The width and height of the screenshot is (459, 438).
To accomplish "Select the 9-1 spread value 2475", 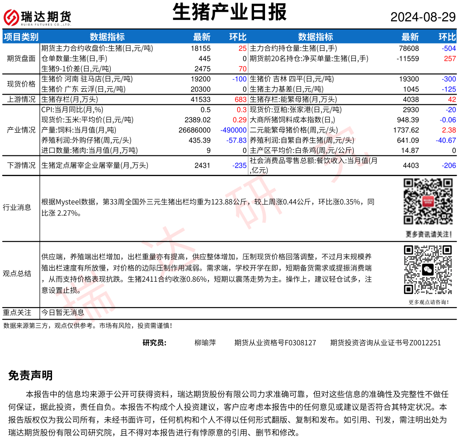I will (x=202, y=69).
